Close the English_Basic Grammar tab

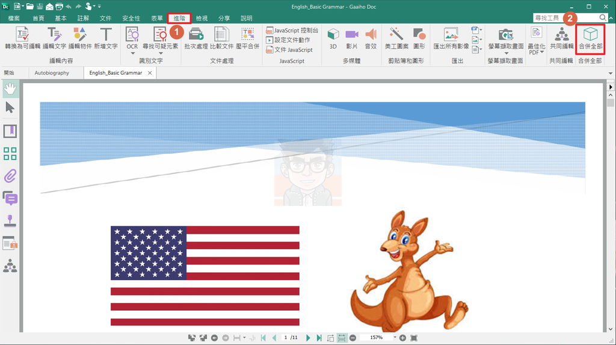click(150, 73)
